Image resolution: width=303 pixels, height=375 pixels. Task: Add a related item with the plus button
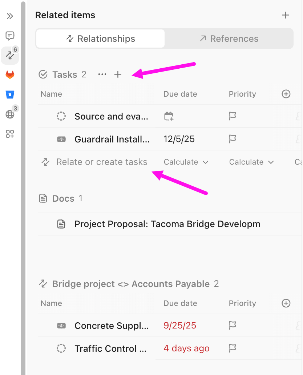click(286, 15)
